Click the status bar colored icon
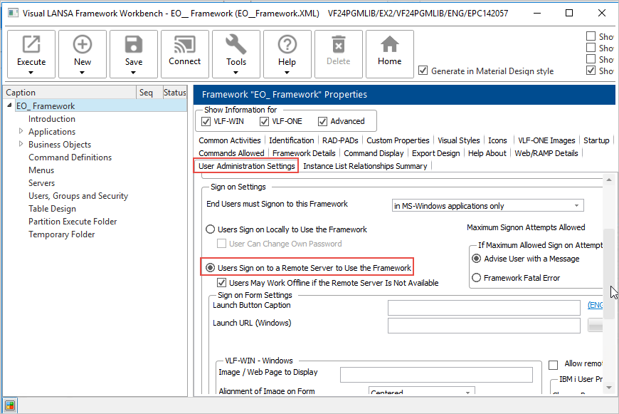Image resolution: width=619 pixels, height=414 pixels. click(10, 405)
